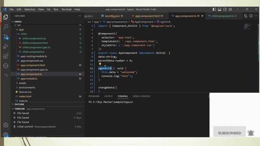
Task: Open Run and Debug view
Action: 6,46
